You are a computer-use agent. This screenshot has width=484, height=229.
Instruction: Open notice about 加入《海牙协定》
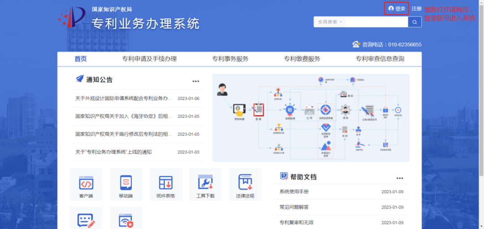124,116
